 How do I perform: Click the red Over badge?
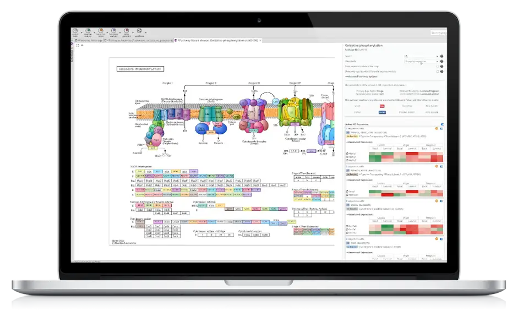382,106
